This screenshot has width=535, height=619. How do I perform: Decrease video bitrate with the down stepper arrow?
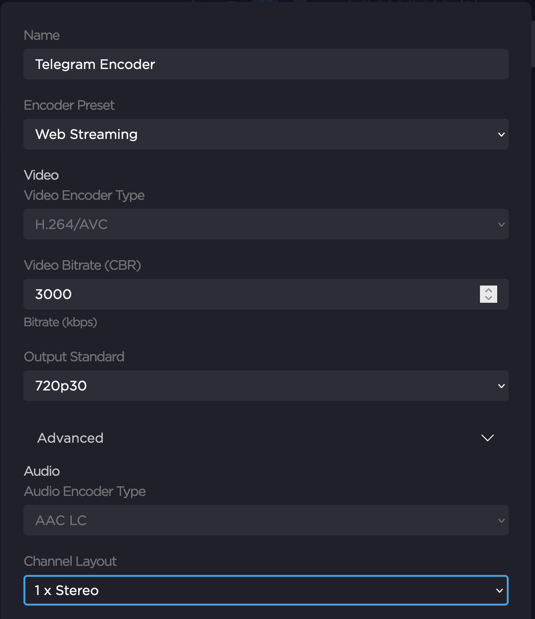point(489,298)
